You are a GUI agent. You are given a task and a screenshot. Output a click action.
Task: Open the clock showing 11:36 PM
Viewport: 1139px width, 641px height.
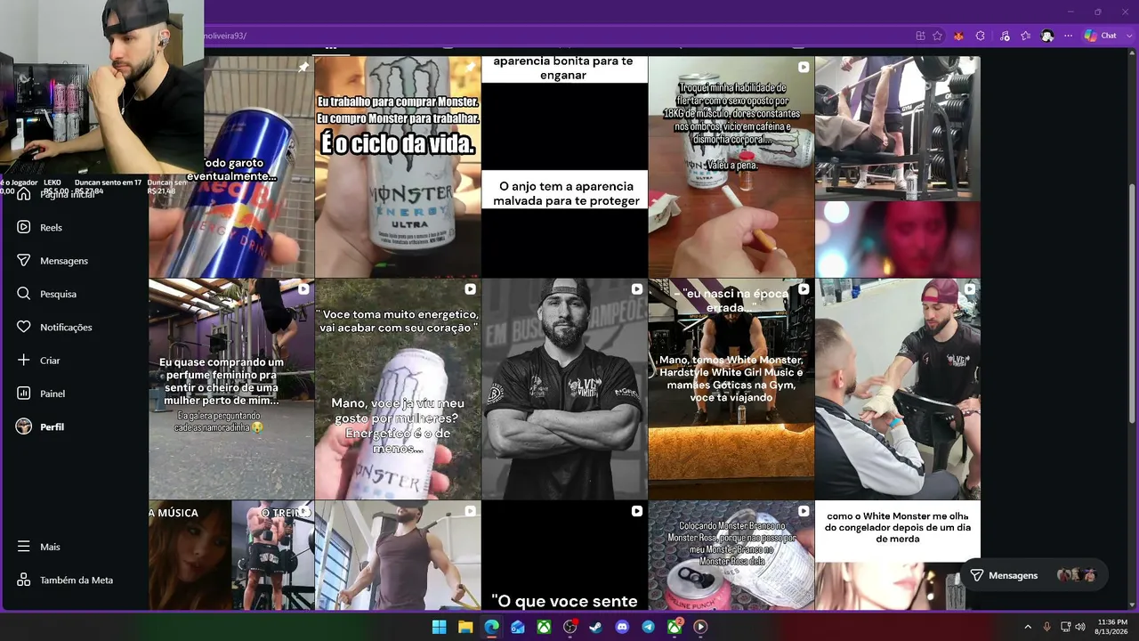pos(1112,627)
